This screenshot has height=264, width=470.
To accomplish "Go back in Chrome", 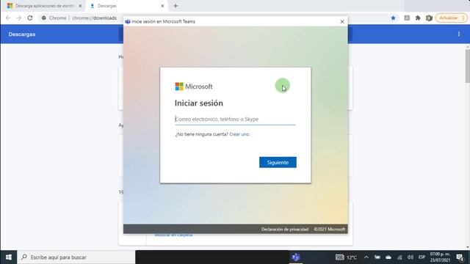I will 8,18.
